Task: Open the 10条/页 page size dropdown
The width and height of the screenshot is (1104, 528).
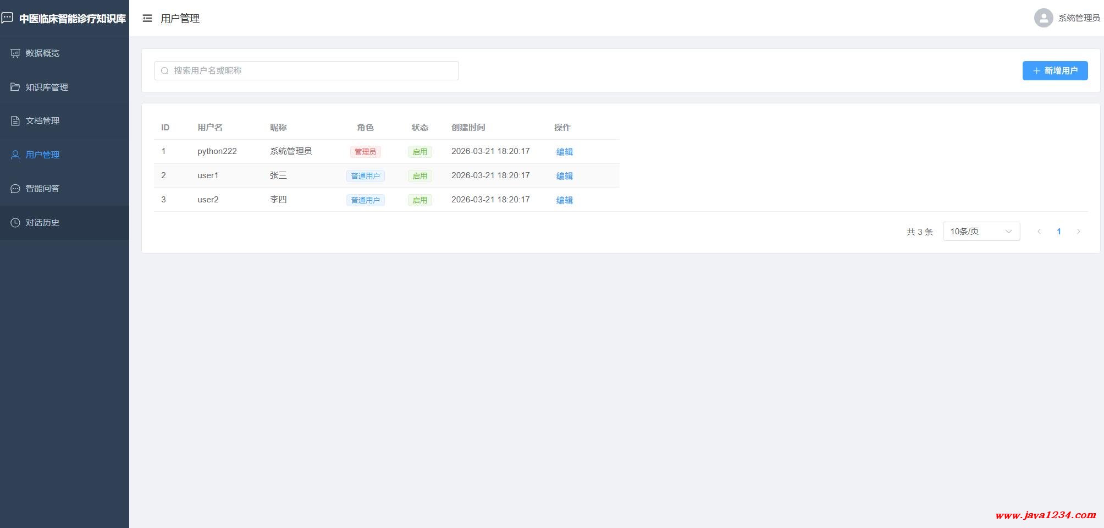Action: [x=981, y=232]
